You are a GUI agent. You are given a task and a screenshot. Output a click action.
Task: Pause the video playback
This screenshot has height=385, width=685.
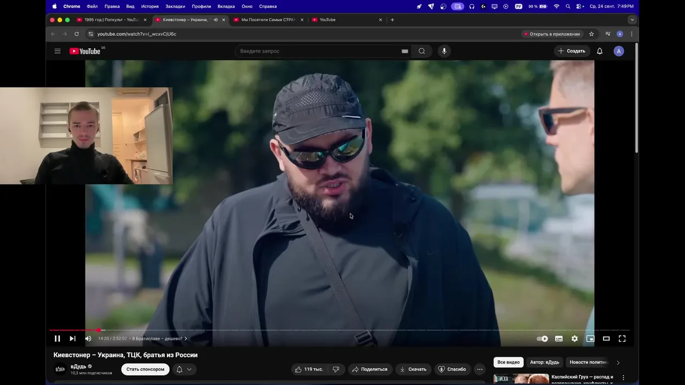tap(57, 338)
